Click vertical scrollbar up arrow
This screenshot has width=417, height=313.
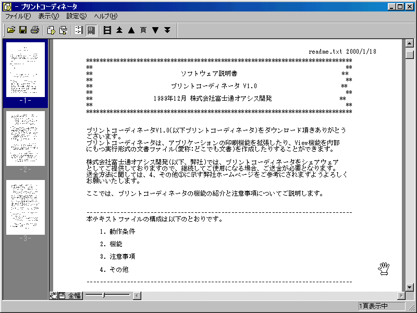[410, 43]
